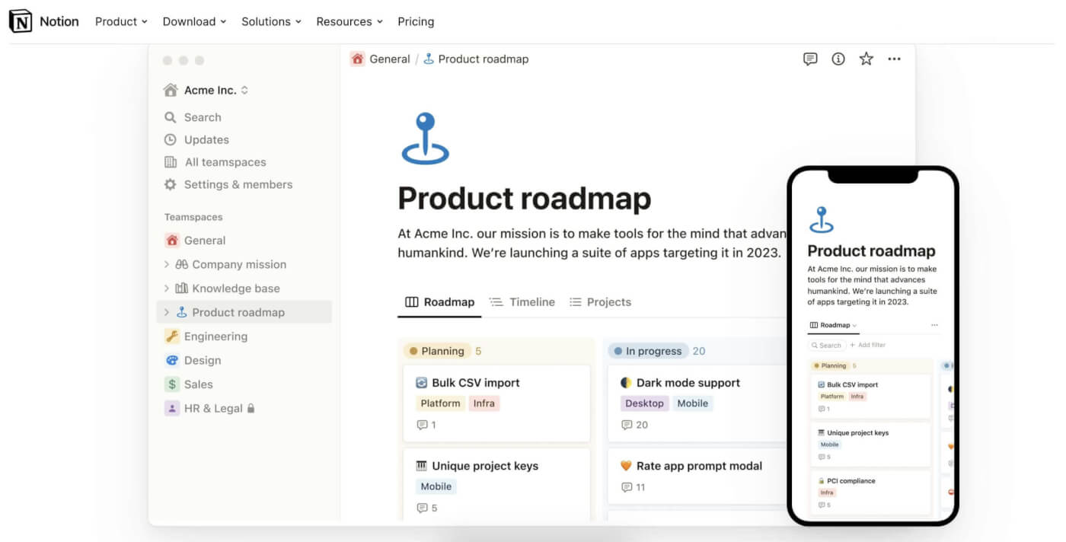The width and height of the screenshot is (1066, 542).
Task: Click Add filter on the phone mockup
Action: pyautogui.click(x=868, y=344)
